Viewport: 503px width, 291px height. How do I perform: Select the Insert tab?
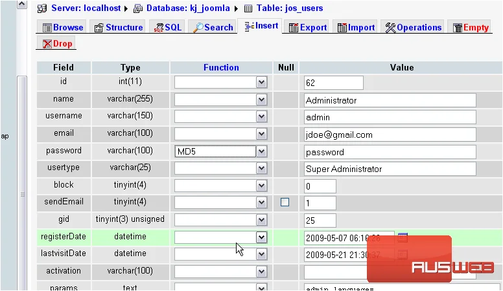click(261, 26)
